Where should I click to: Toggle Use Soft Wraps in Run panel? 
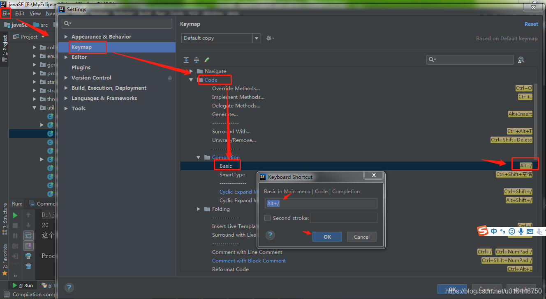pyautogui.click(x=28, y=235)
